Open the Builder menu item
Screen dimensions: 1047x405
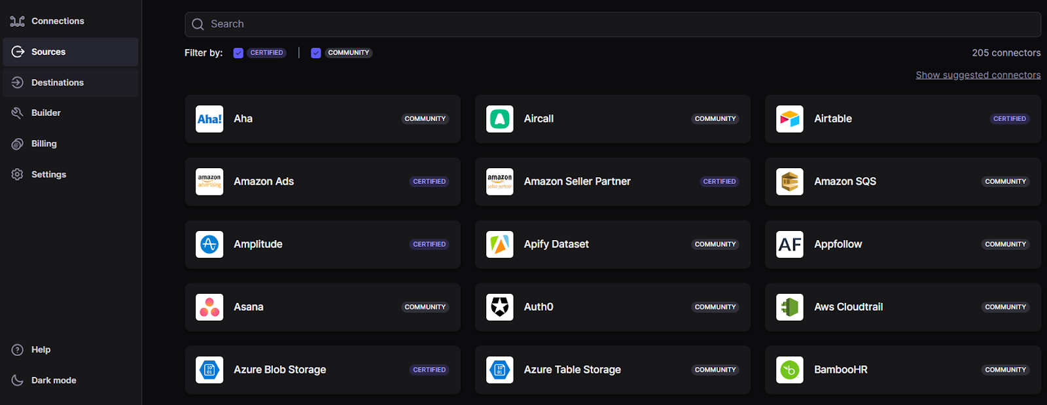[x=70, y=113]
